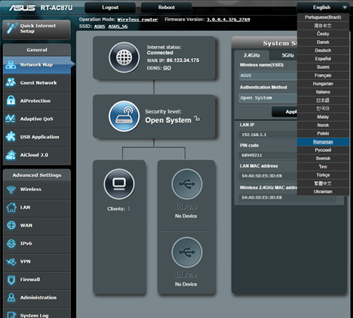Click the Wireless signal icon in sidebar
Image resolution: width=353 pixels, height=318 pixels.
point(11,190)
